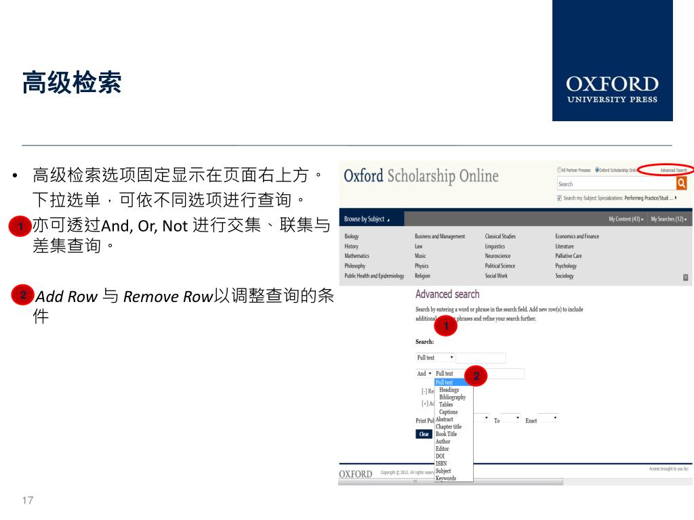The image size is (694, 520).
Task: Click the first search term input field
Action: [481, 357]
